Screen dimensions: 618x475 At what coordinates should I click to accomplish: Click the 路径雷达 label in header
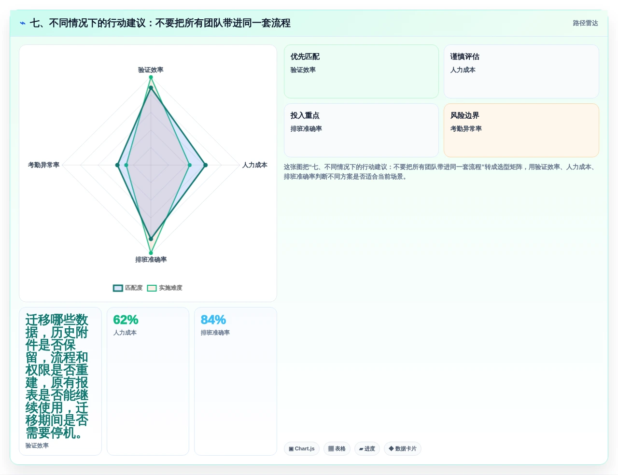point(585,23)
